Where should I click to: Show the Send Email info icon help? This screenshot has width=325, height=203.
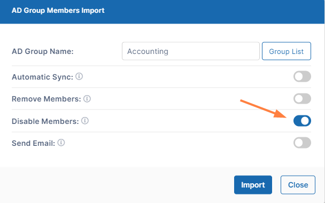[61, 143]
